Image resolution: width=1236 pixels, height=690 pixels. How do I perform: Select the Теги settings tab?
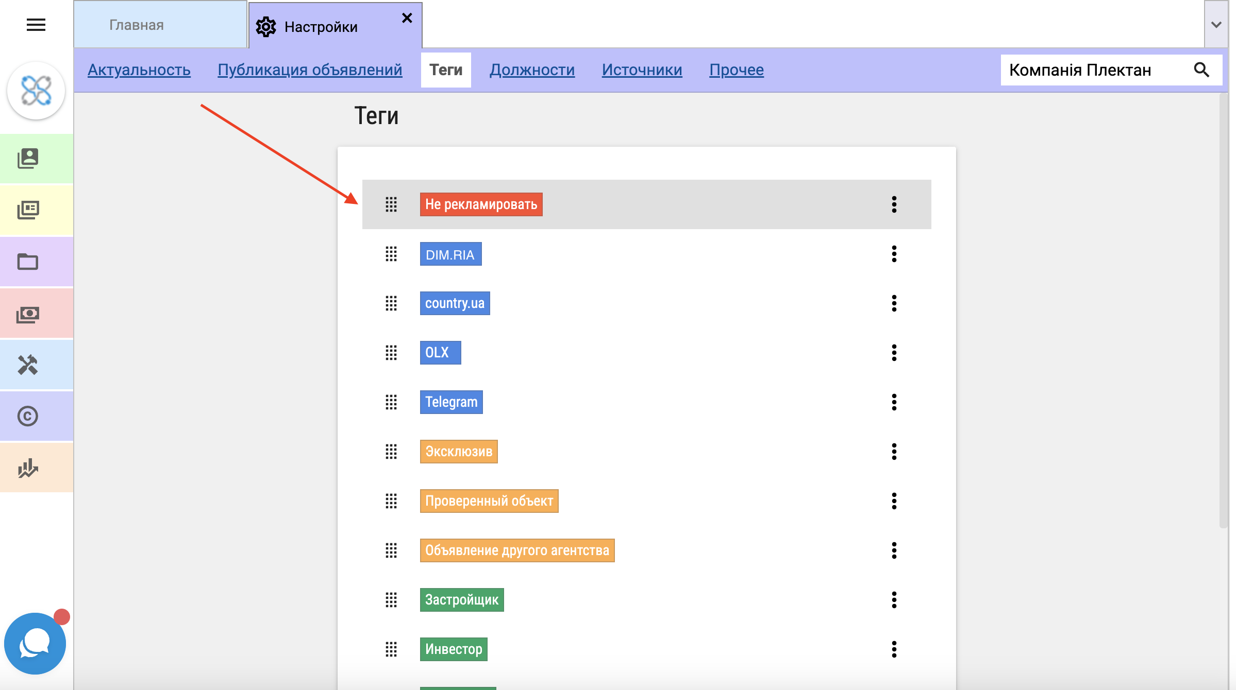(x=446, y=70)
